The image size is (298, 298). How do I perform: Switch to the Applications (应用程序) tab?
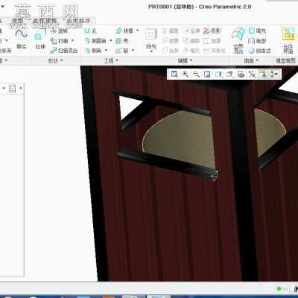[78, 21]
